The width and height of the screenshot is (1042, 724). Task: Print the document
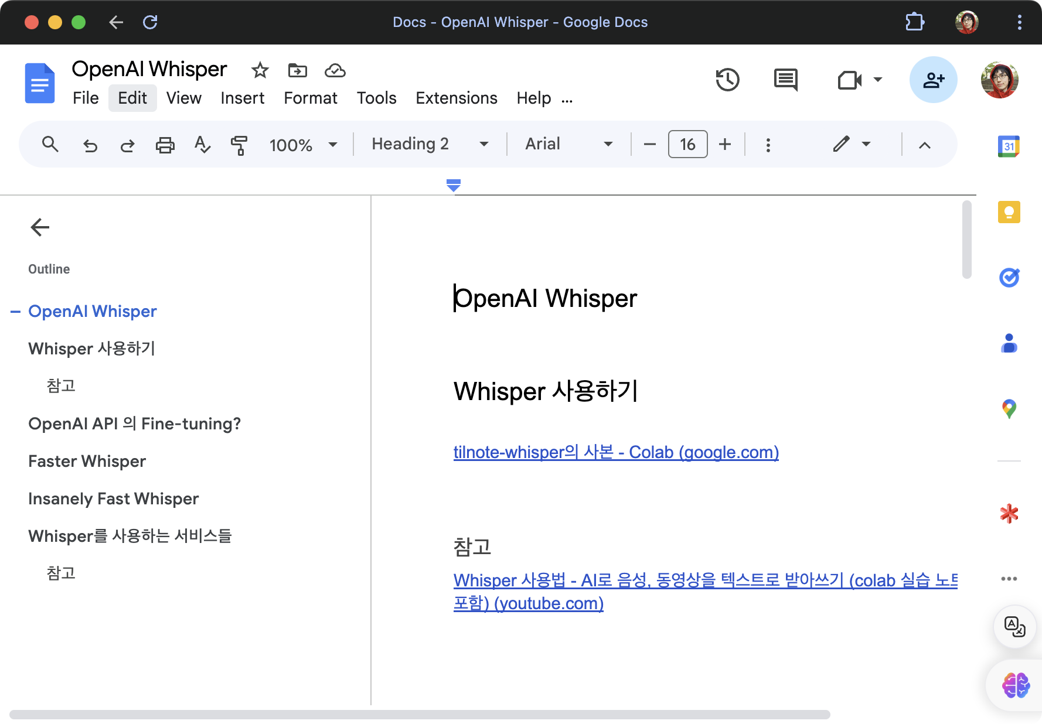[x=165, y=145]
